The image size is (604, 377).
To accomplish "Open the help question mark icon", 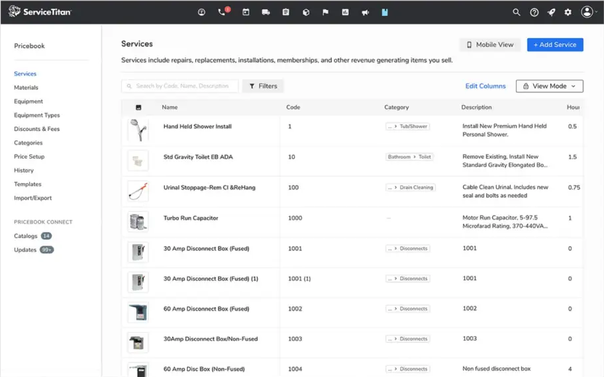I will pyautogui.click(x=534, y=13).
